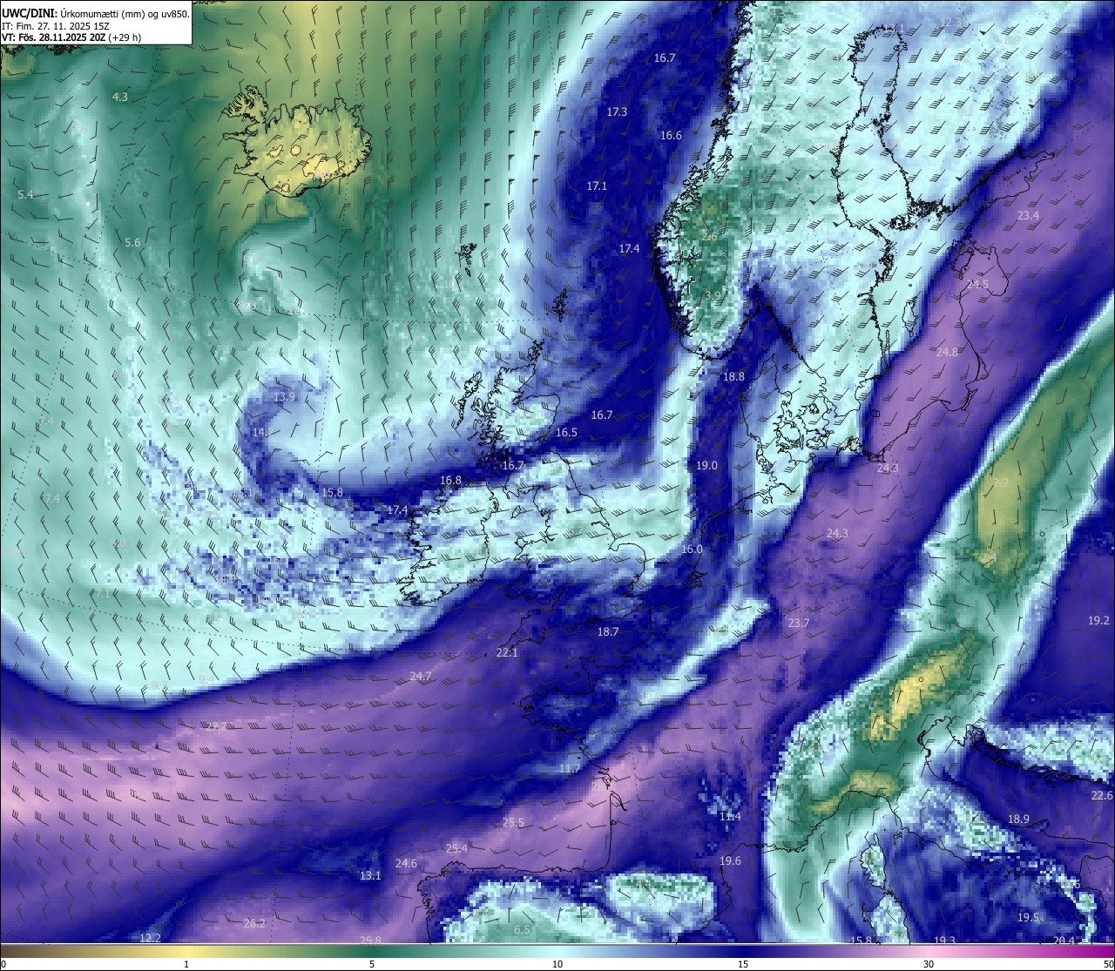This screenshot has width=1115, height=971.
Task: Click the 23.4 value over Finland
Action: point(1028,216)
